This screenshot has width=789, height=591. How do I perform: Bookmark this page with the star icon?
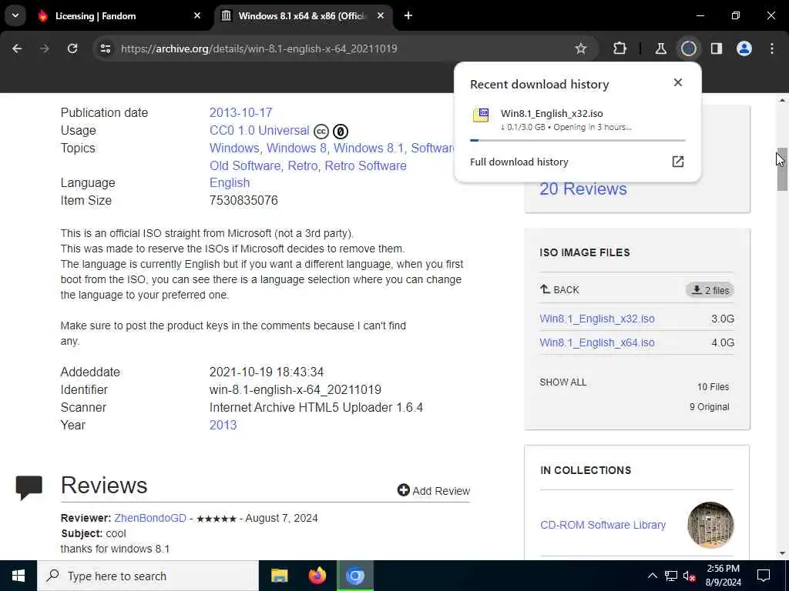coord(581,48)
